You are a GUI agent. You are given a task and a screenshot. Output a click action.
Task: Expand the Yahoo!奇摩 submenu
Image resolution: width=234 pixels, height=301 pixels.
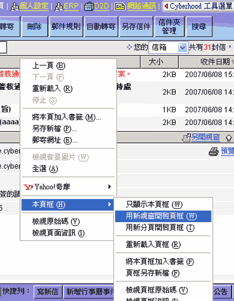[69, 187]
